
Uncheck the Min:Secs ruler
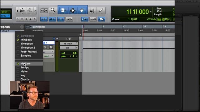click(x=18, y=40)
